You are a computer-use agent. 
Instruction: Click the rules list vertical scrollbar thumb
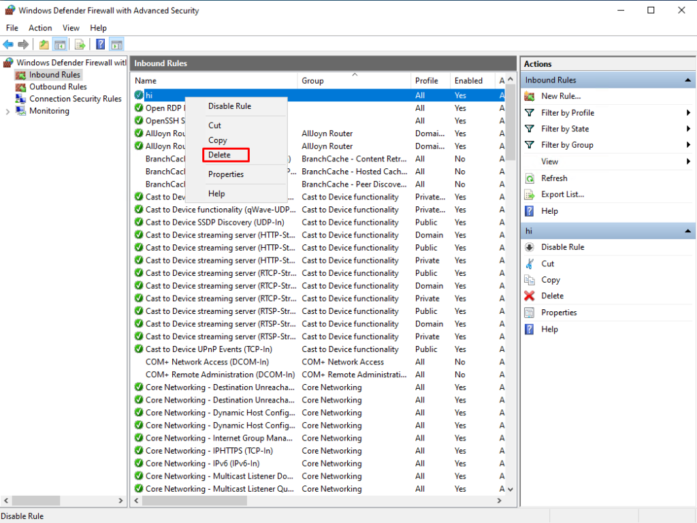click(510, 123)
